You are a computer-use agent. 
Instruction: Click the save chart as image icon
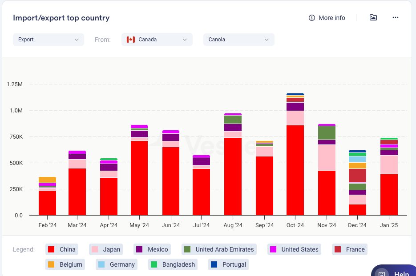pyautogui.click(x=373, y=17)
